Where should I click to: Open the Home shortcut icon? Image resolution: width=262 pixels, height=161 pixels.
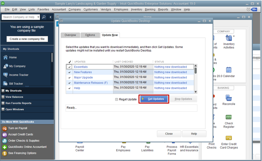5,57
